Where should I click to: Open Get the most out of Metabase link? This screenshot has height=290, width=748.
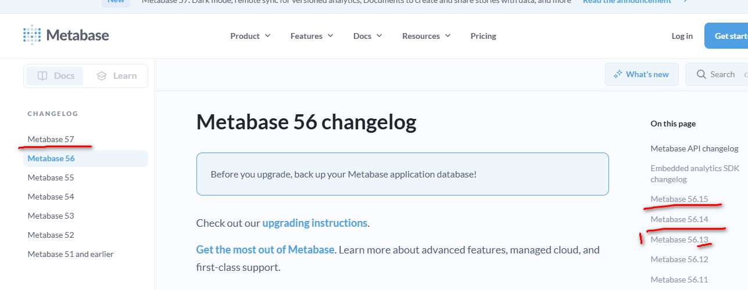coord(265,250)
